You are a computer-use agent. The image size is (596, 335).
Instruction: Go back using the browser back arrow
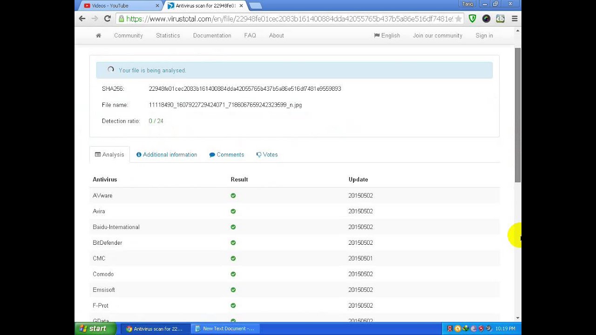click(x=82, y=19)
